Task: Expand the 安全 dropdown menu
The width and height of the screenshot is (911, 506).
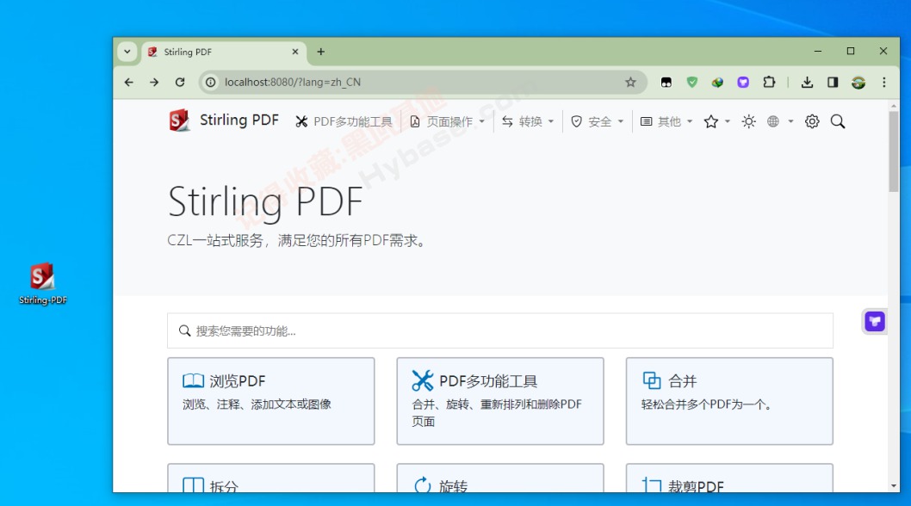Action: 598,121
